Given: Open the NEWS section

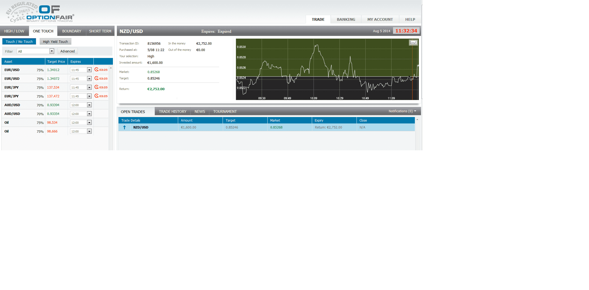Looking at the screenshot, I should [x=199, y=111].
